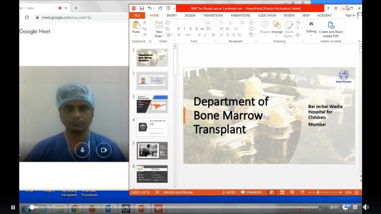Increase font size with the larger A icon

pyautogui.click(x=199, y=35)
